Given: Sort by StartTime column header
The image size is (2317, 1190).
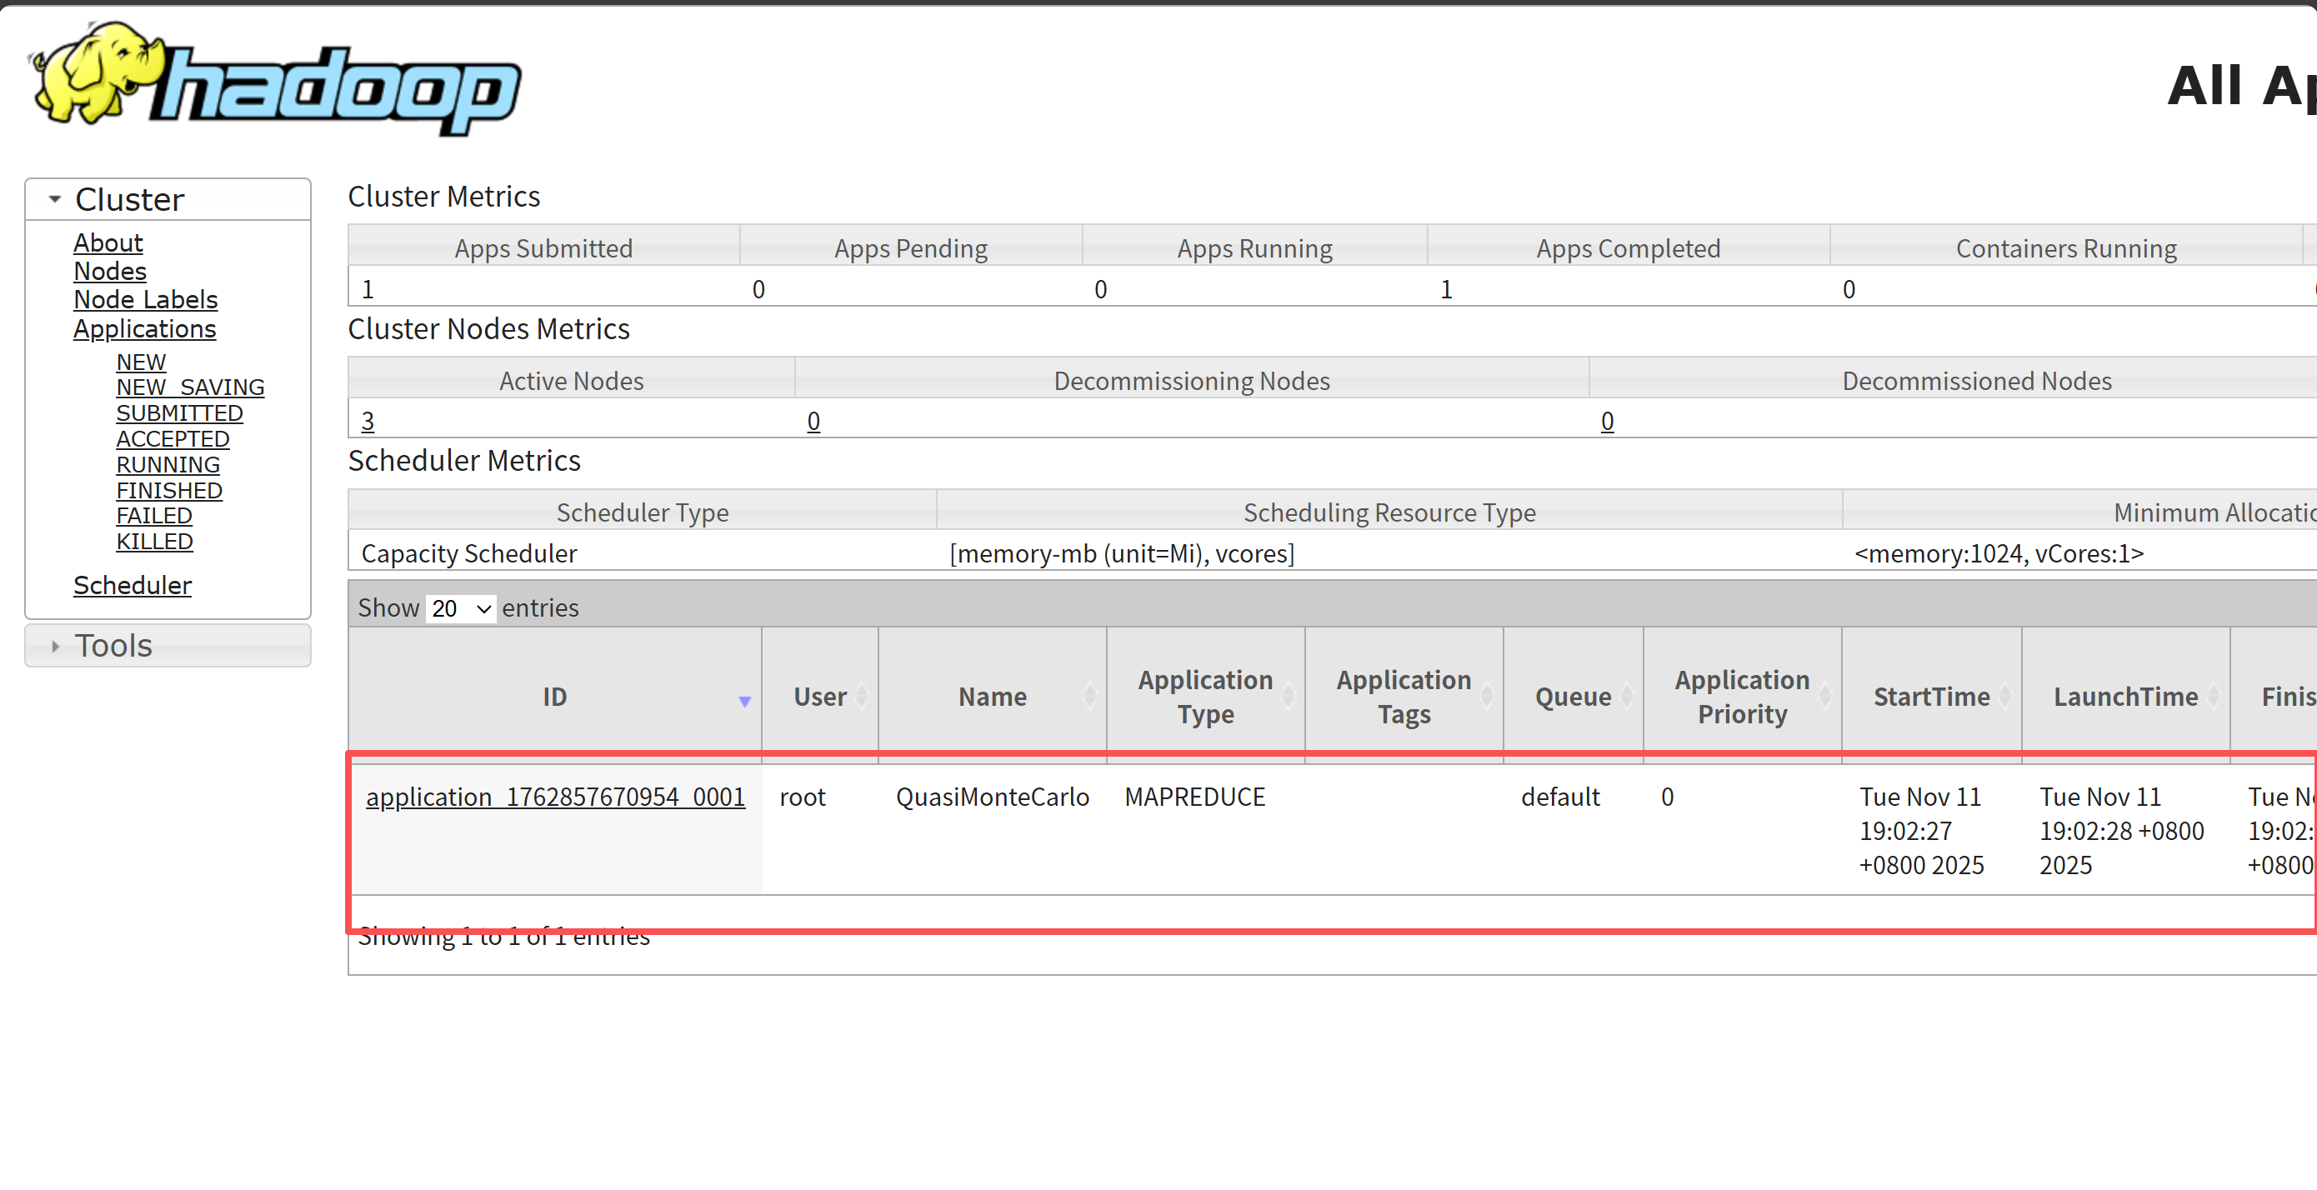Looking at the screenshot, I should (1930, 696).
